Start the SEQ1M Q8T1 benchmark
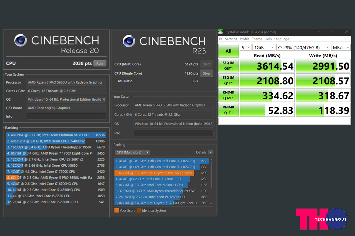Screen dimensions: 355x236 228,66
